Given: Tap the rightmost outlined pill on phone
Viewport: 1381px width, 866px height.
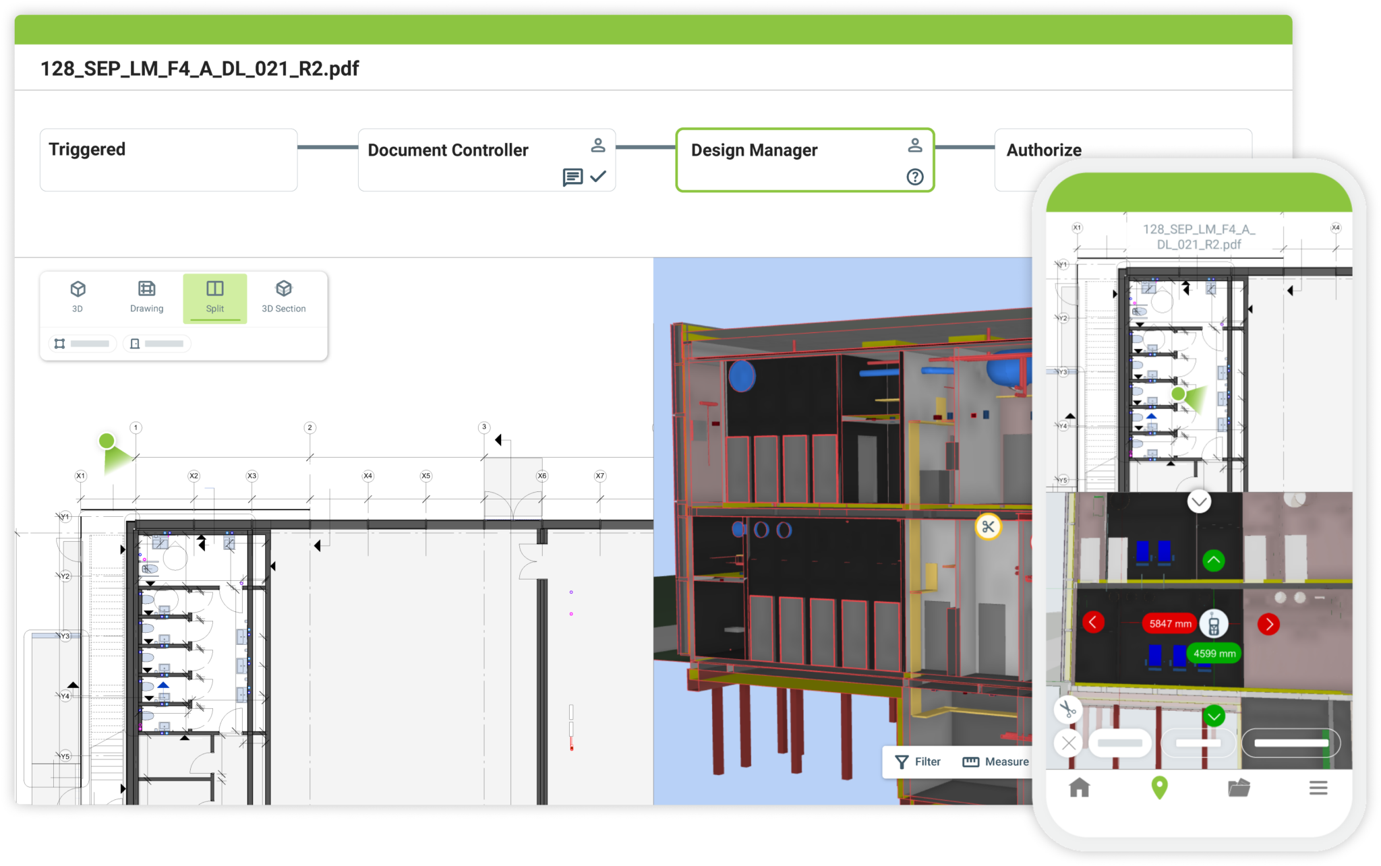Looking at the screenshot, I should 1291,743.
